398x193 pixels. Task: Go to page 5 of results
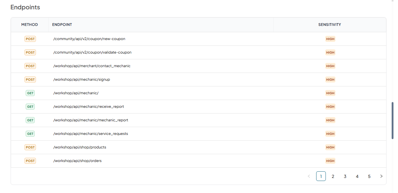pos(369,176)
